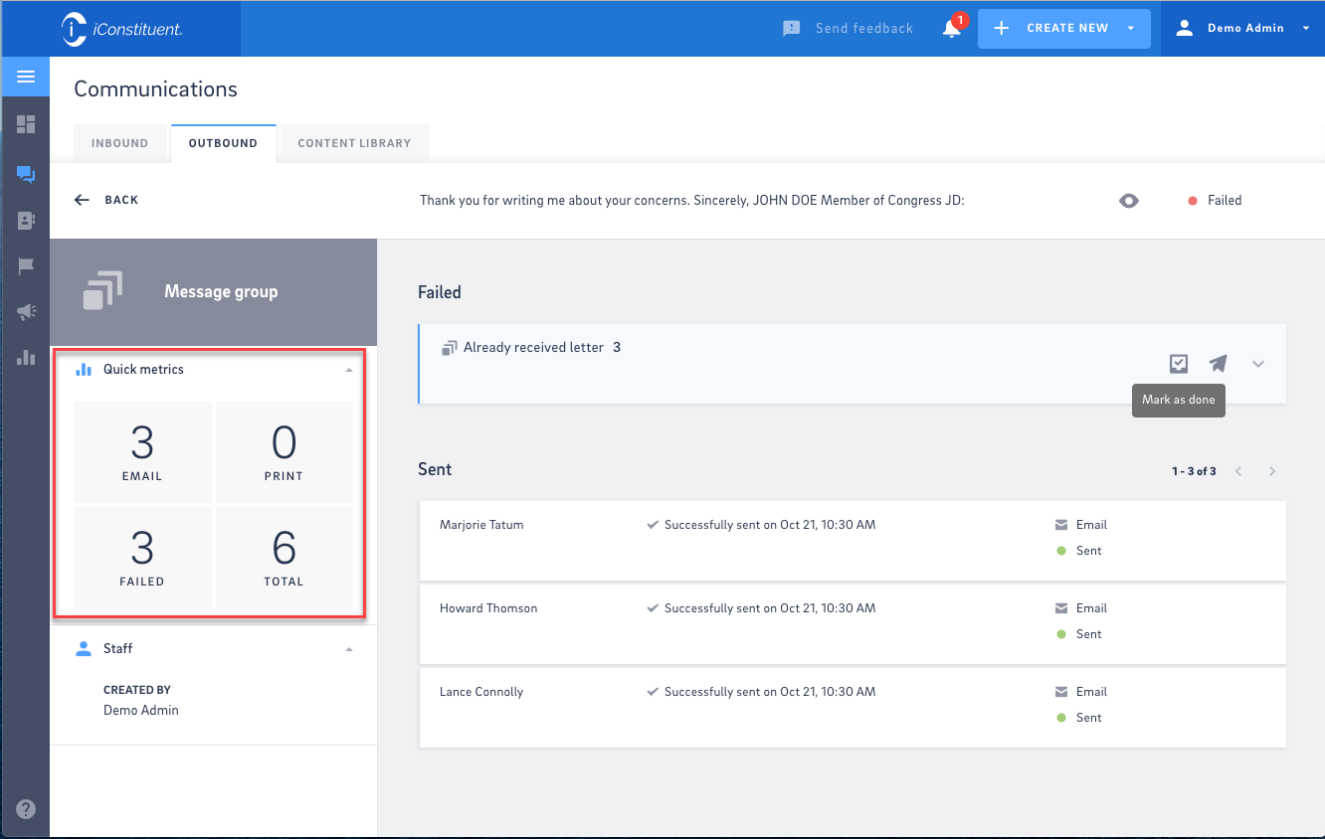1325x839 pixels.
Task: Go to previous page of Sent list
Action: [1238, 471]
